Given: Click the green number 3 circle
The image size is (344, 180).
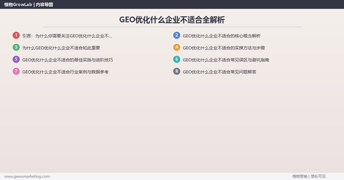Looking at the screenshot, I should [16, 47].
